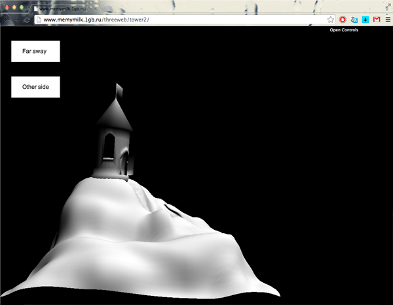Screen dimensions: 393x305
Task: Click the blue download arrow extension
Action: [x=365, y=20]
